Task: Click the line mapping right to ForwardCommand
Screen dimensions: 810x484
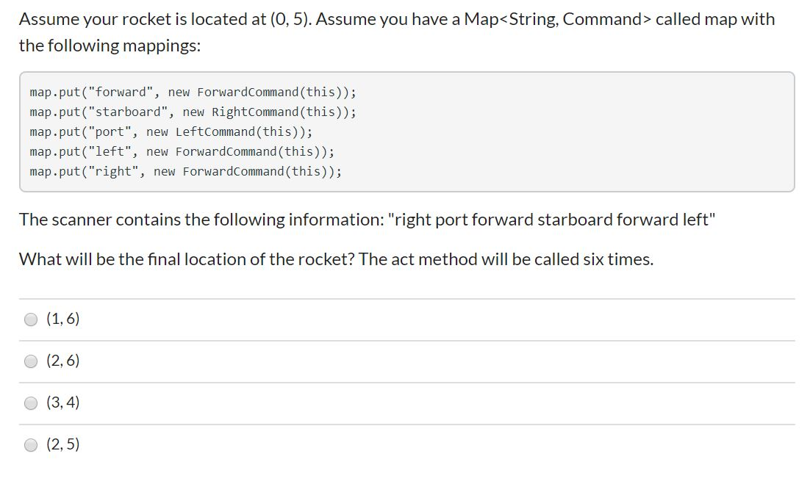Action: 184,171
